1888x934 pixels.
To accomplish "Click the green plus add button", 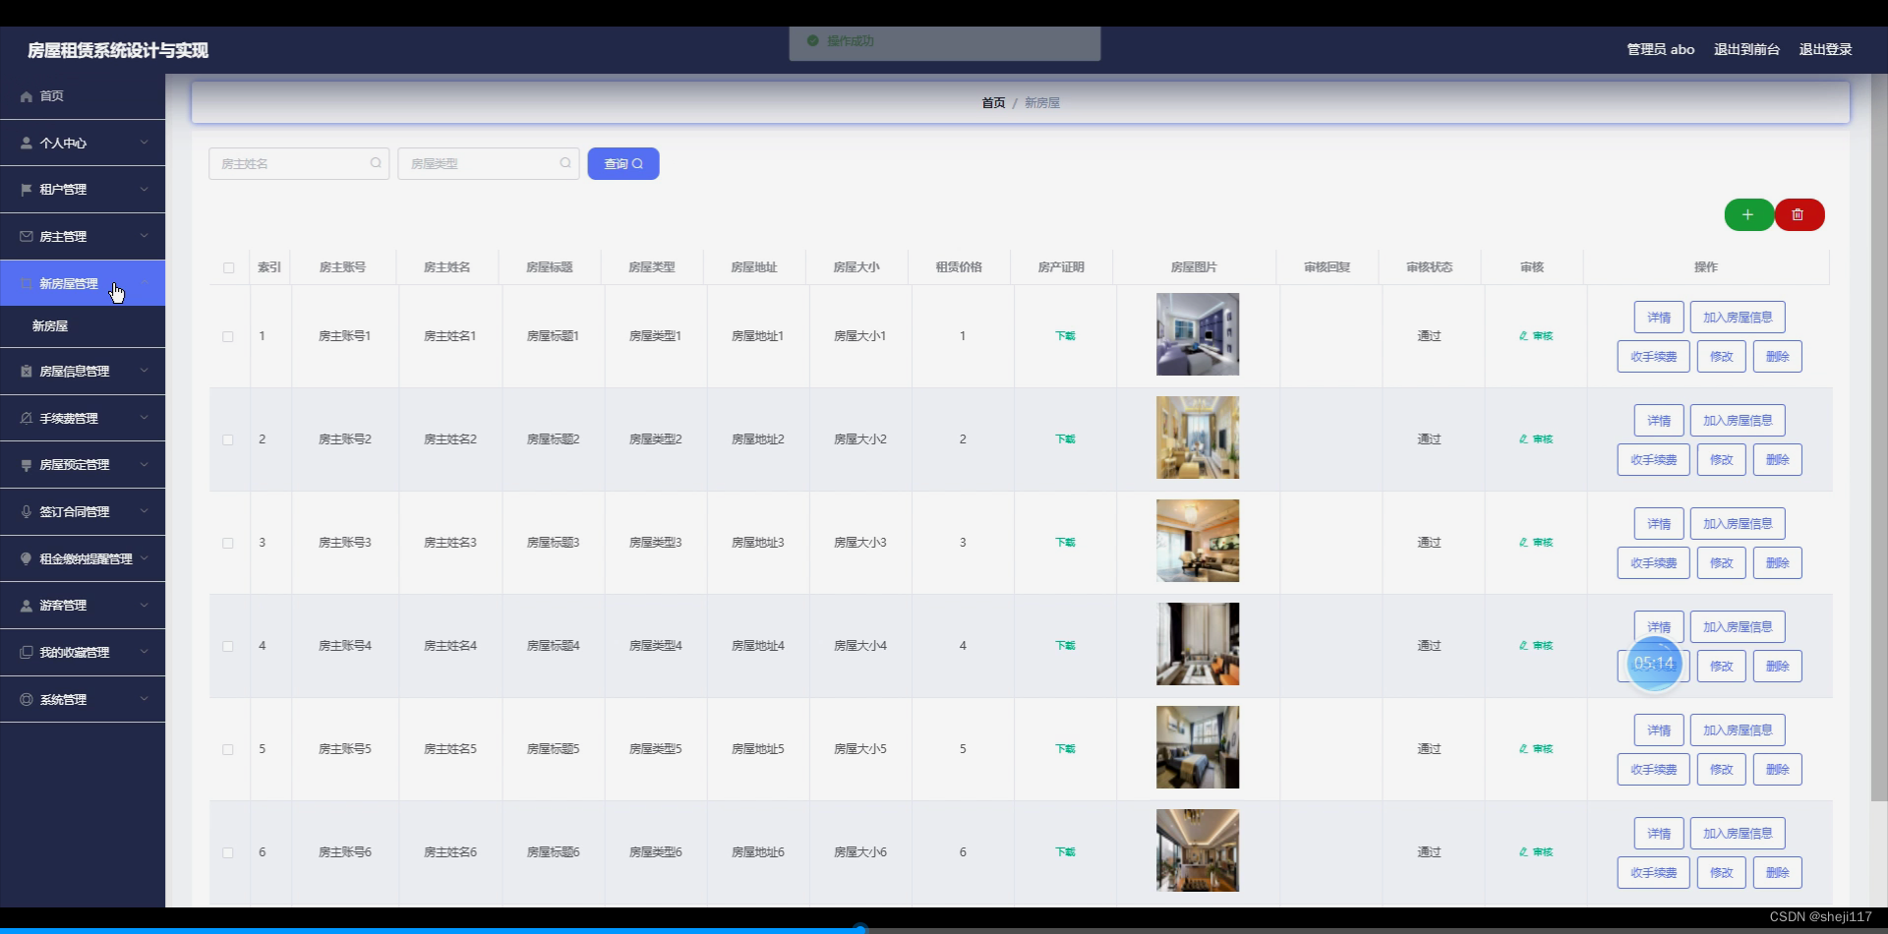I will 1750,214.
